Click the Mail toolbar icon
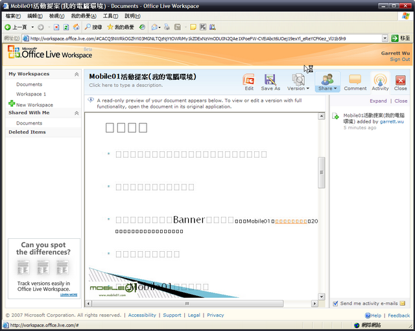The width and height of the screenshot is (415, 331). (154, 27)
